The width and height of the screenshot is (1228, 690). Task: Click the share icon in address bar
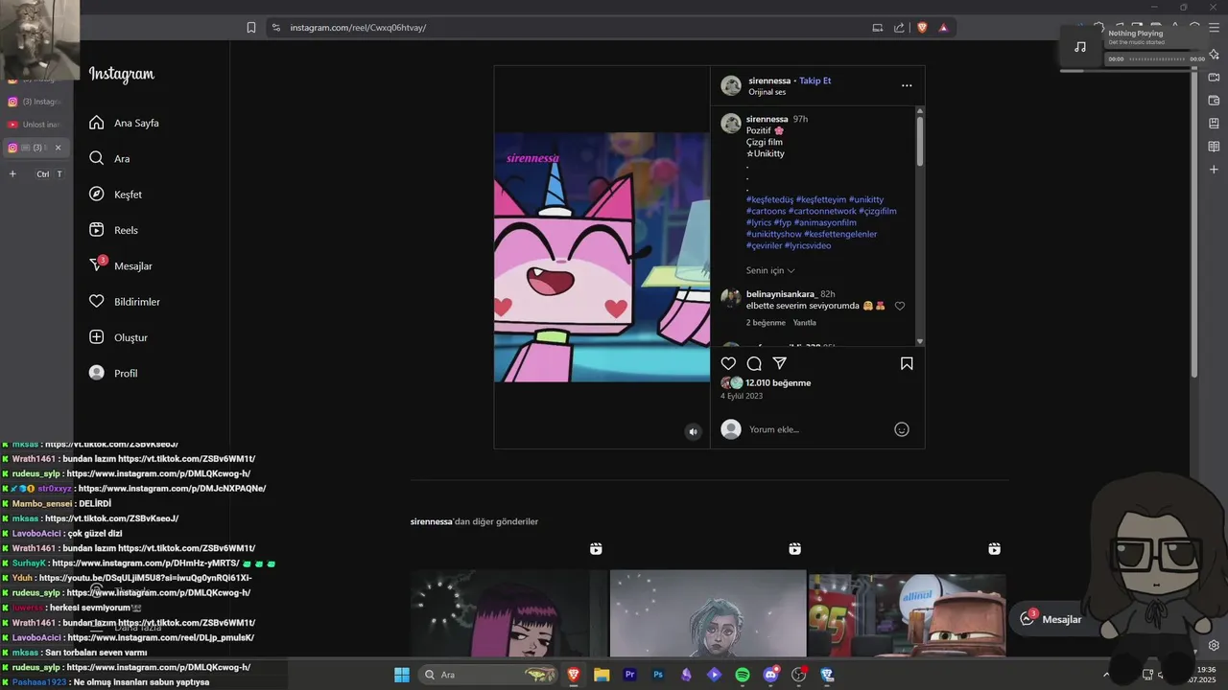[899, 28]
